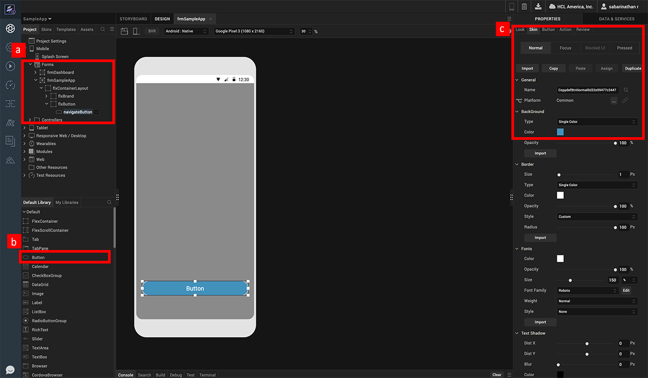Open the Terminal tab in bottom panel
Screen dimensions: 648x378
[x=207, y=375]
